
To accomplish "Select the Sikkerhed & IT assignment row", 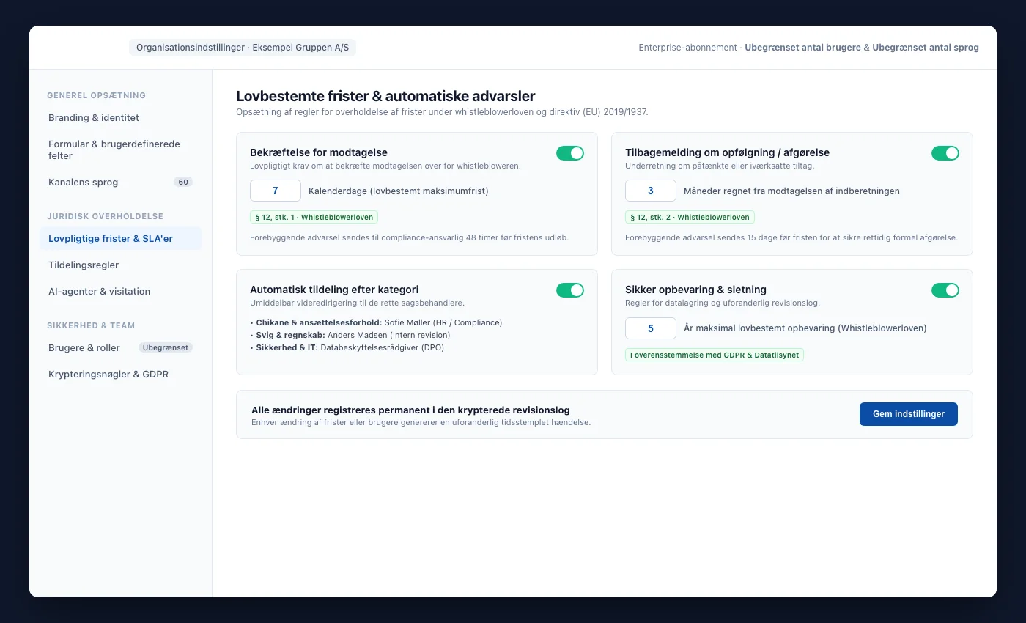I will (347, 347).
